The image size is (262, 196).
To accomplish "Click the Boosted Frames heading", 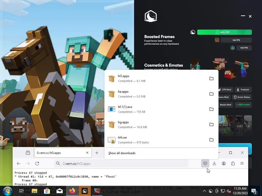I will (x=159, y=37).
